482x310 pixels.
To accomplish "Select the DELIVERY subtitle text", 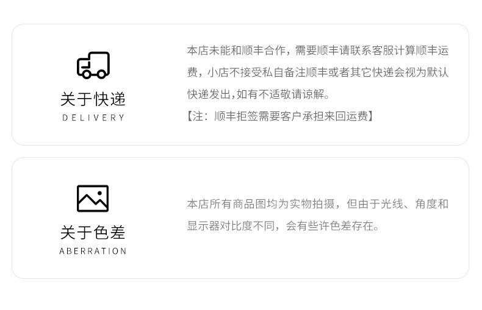I will [93, 118].
